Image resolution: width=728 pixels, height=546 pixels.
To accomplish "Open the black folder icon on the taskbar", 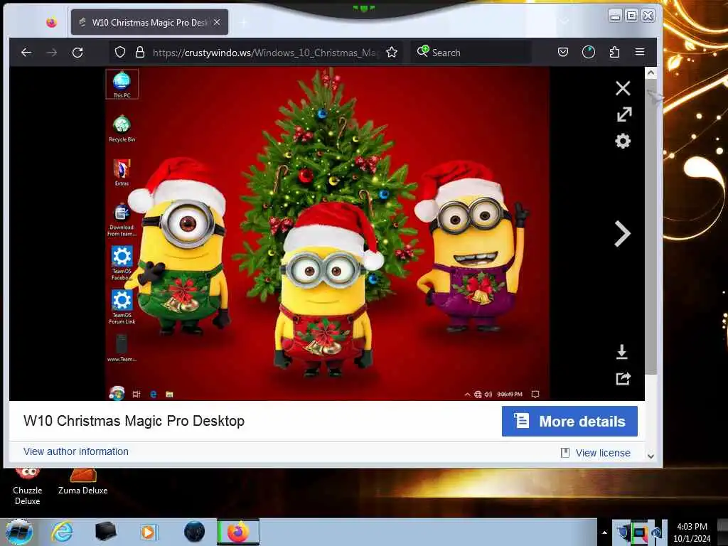I will point(105,532).
